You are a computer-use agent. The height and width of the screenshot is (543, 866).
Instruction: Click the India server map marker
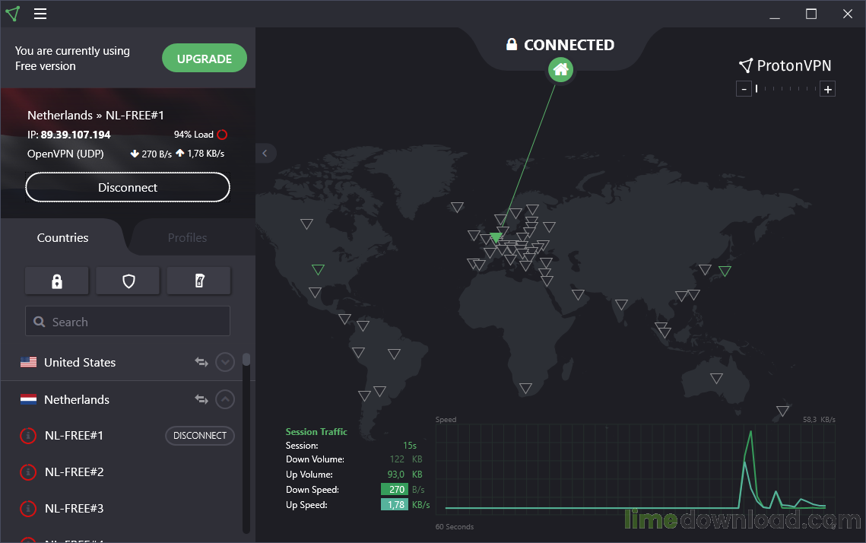(621, 304)
